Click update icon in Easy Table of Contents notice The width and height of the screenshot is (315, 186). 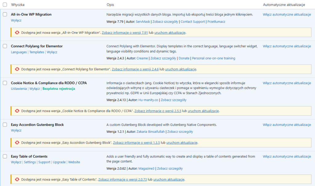click(x=17, y=180)
